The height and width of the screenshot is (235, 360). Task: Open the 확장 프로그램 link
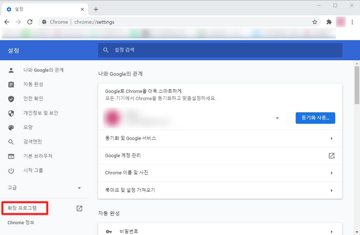click(x=22, y=208)
